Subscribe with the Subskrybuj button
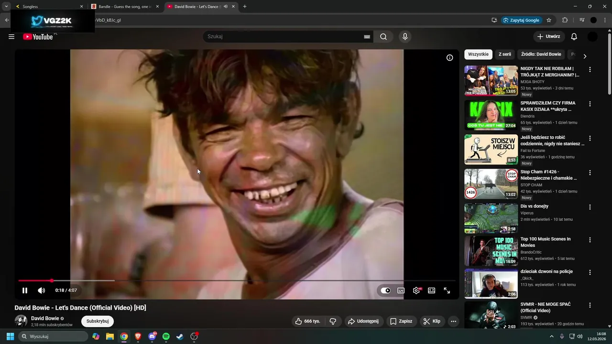 click(98, 321)
